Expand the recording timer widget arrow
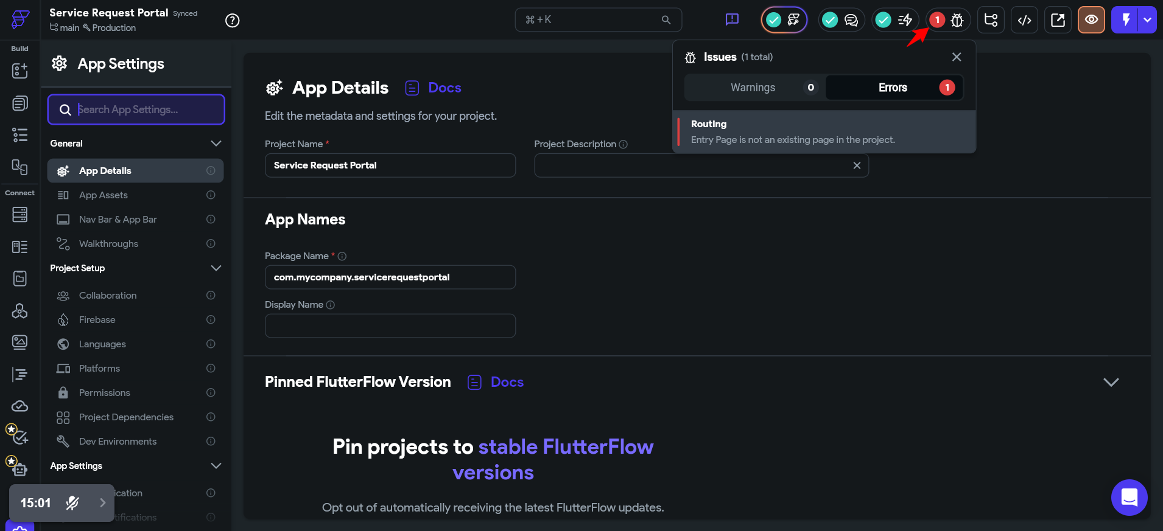This screenshot has height=531, width=1163. [103, 503]
